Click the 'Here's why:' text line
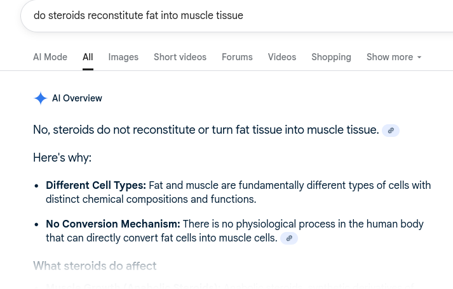The width and height of the screenshot is (453, 289). tap(62, 158)
